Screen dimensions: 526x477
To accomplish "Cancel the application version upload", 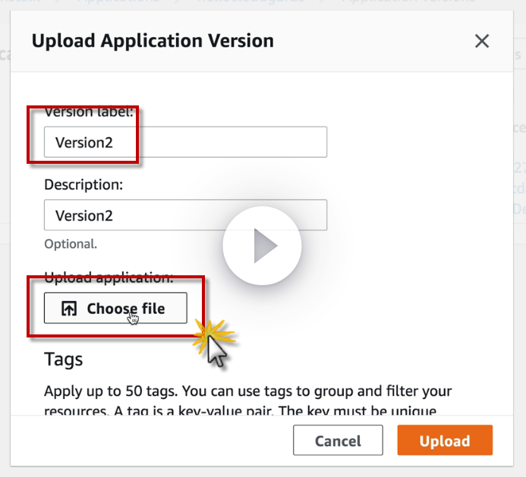I will 338,441.
